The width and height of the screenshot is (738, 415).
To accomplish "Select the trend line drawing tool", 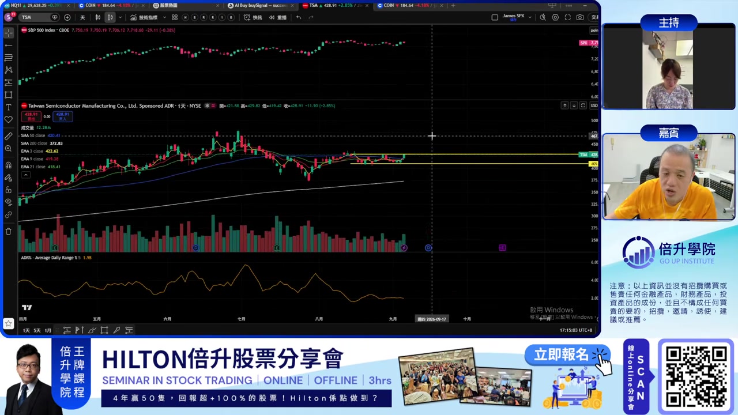I will click(9, 45).
